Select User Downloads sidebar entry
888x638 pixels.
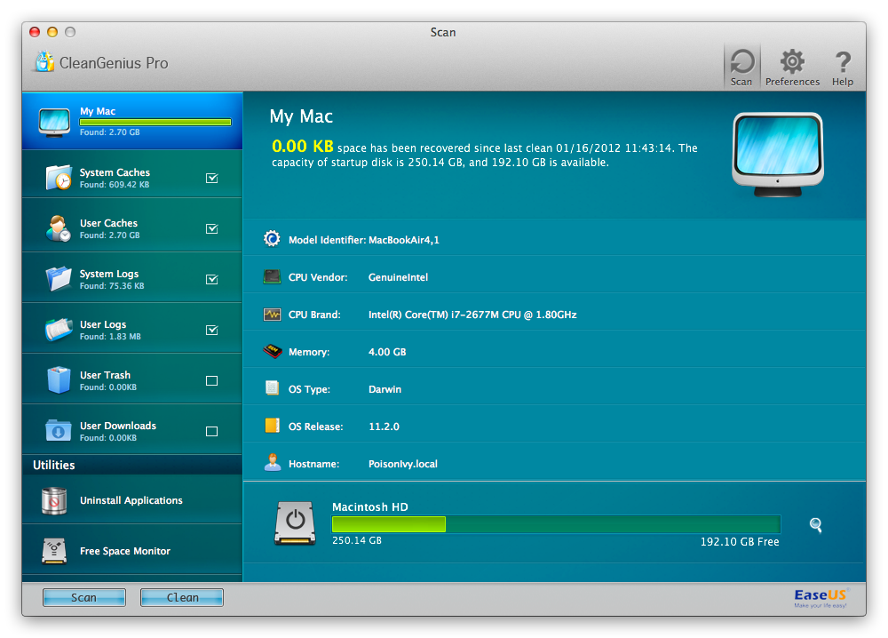[x=132, y=429]
